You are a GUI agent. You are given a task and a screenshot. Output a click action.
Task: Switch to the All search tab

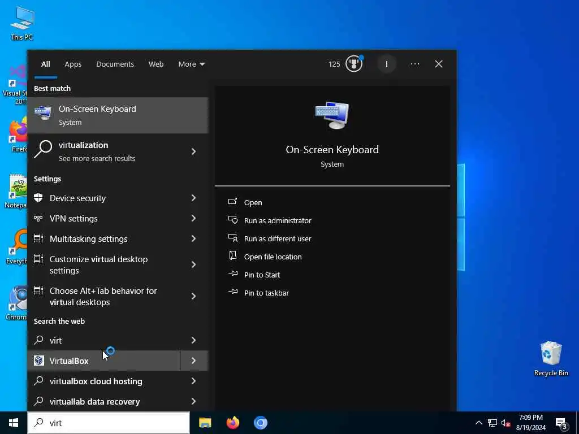(45, 64)
